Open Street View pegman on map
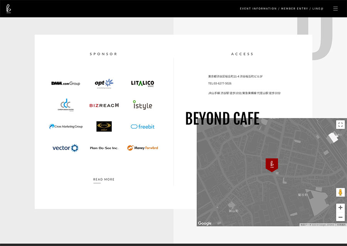The image size is (347, 246). pyautogui.click(x=340, y=192)
